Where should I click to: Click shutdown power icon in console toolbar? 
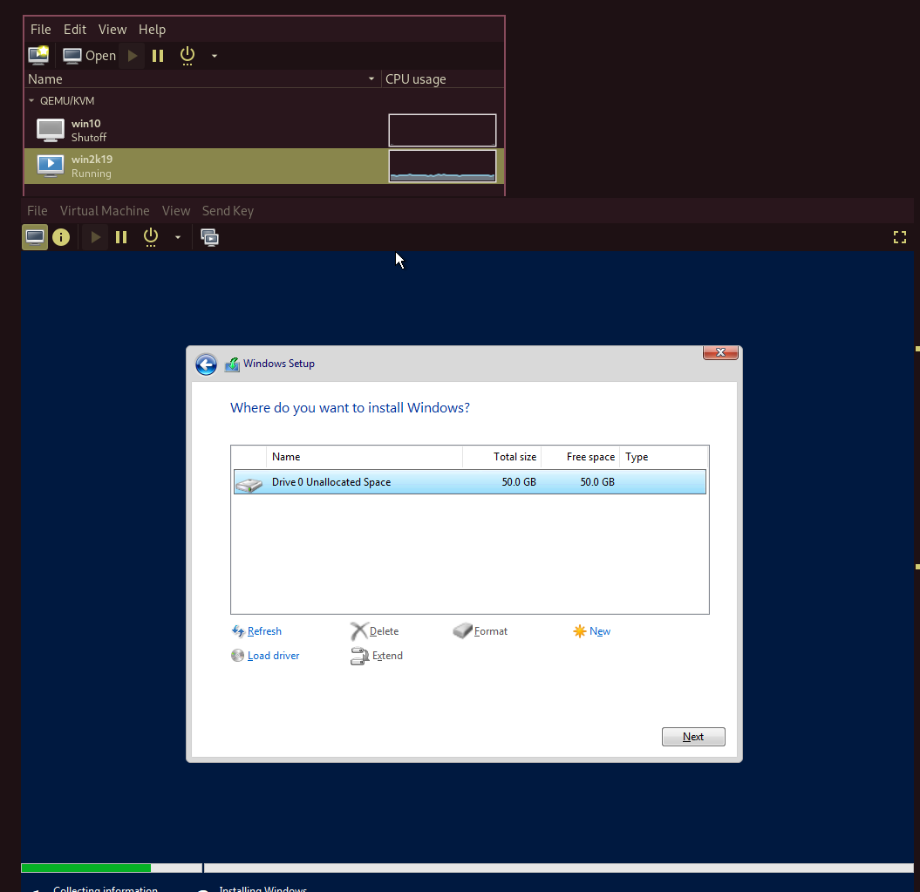151,237
